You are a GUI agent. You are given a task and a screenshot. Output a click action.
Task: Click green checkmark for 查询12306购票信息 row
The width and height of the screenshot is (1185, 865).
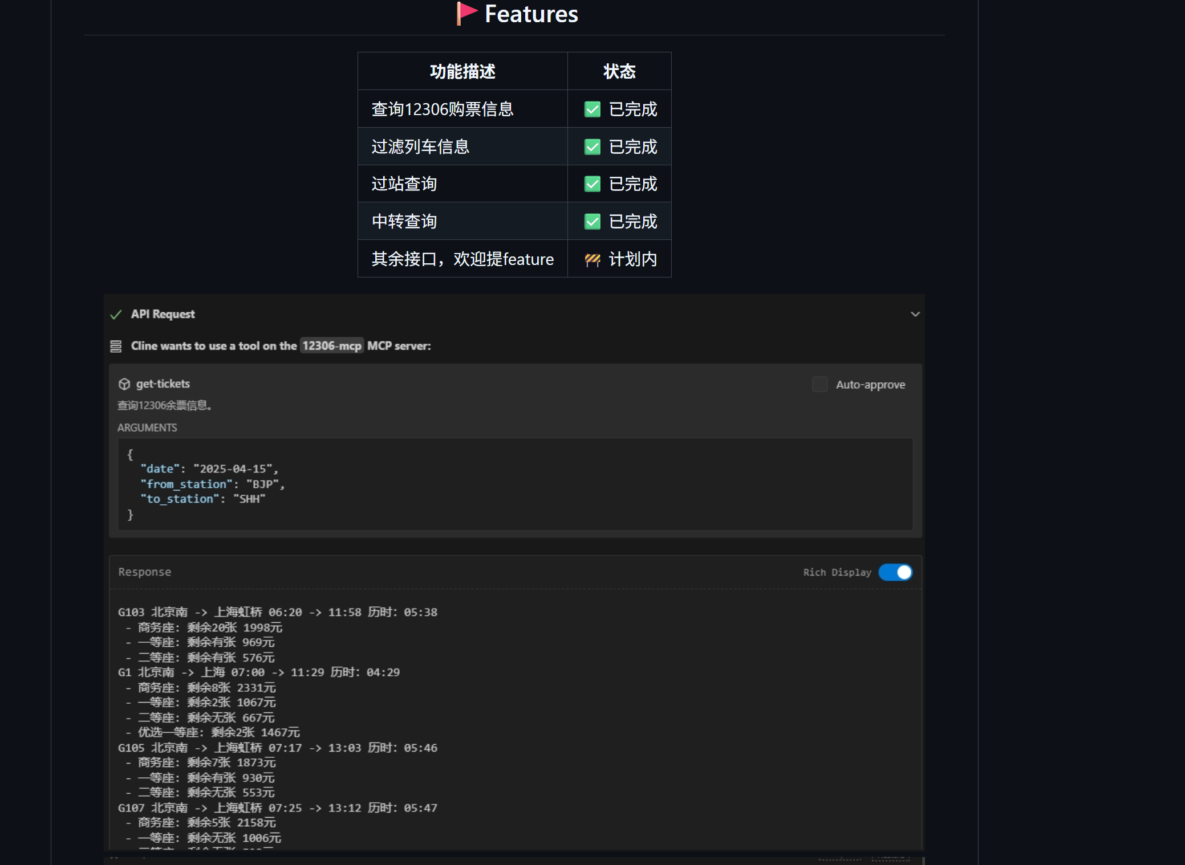pyautogui.click(x=592, y=109)
